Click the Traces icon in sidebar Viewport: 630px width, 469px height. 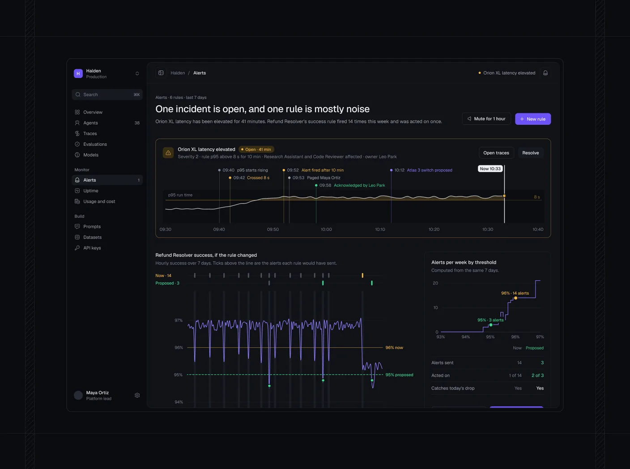(x=77, y=134)
